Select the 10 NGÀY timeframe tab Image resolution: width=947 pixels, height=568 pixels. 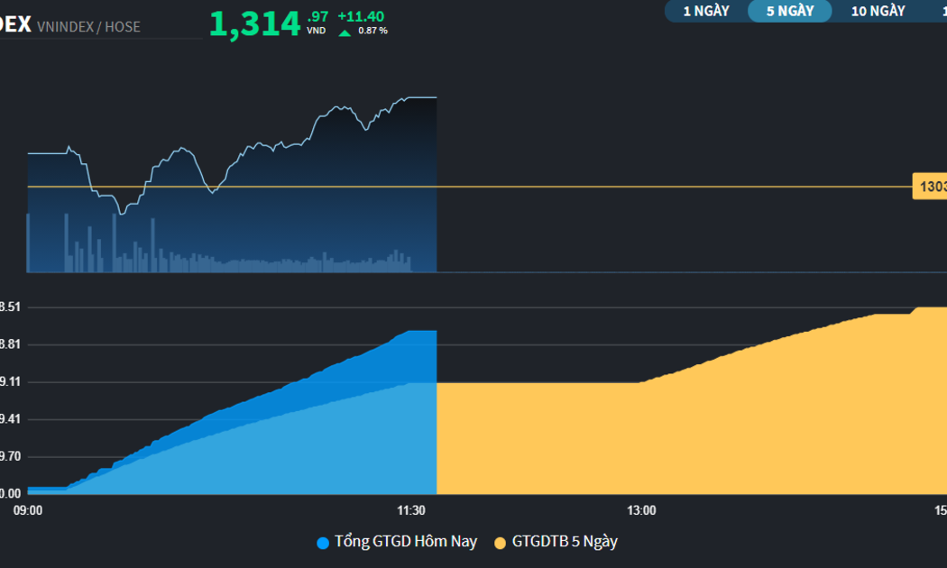point(878,11)
